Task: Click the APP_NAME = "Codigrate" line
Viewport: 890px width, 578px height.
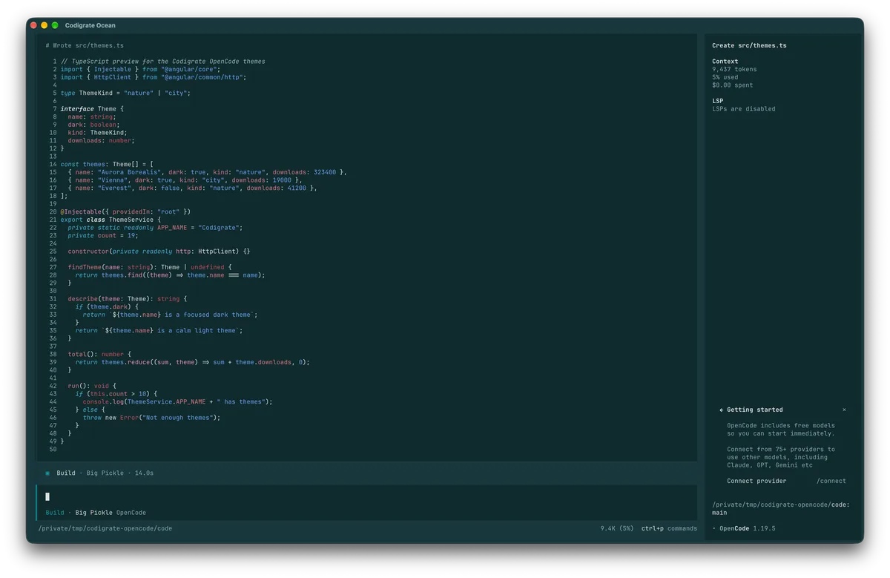Action: (x=155, y=228)
